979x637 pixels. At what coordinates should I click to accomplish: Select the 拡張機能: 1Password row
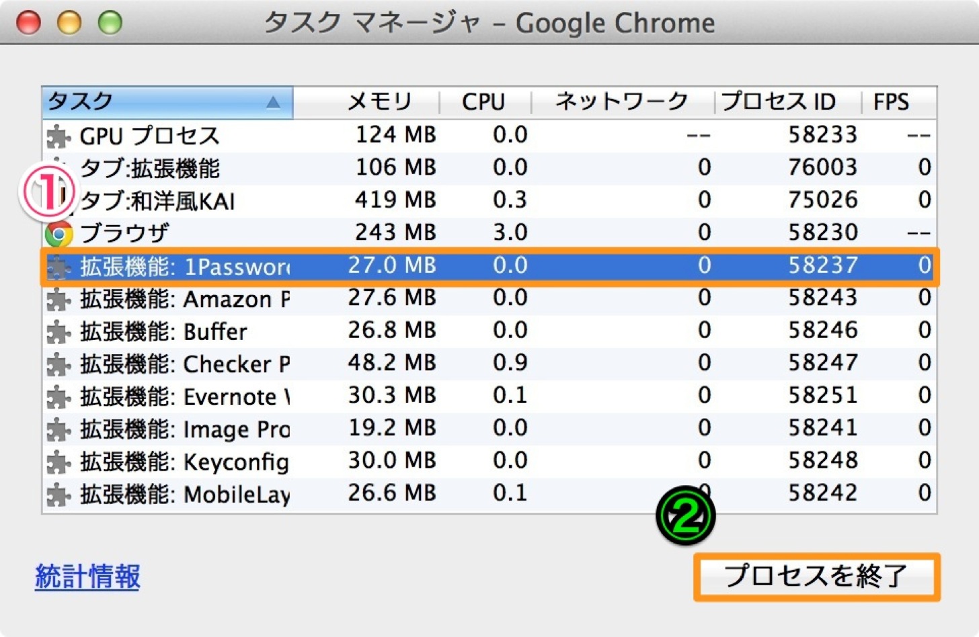click(490, 266)
